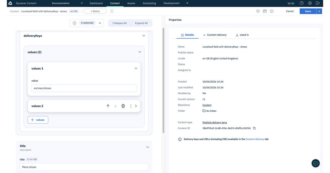Open values 2 more options menu
Screen dimensions: 330x173
coord(131,106)
